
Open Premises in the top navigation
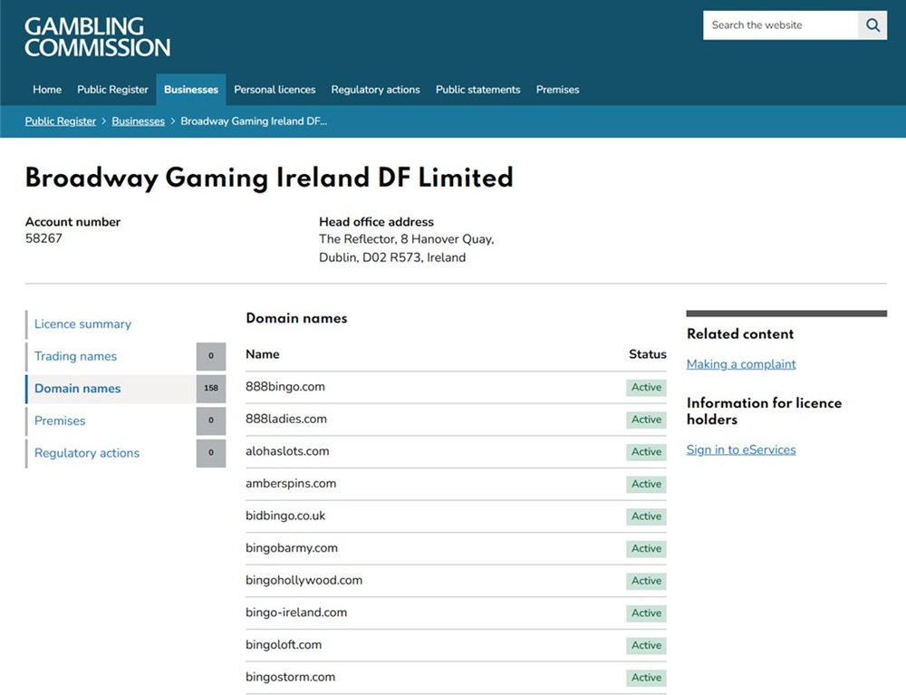(x=557, y=90)
